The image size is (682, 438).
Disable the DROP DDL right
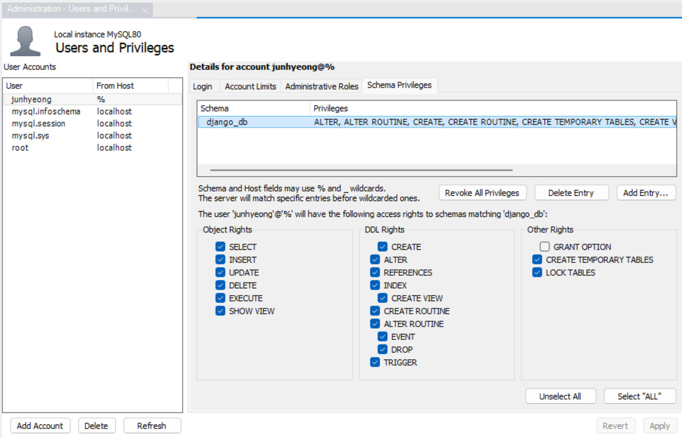coord(383,349)
